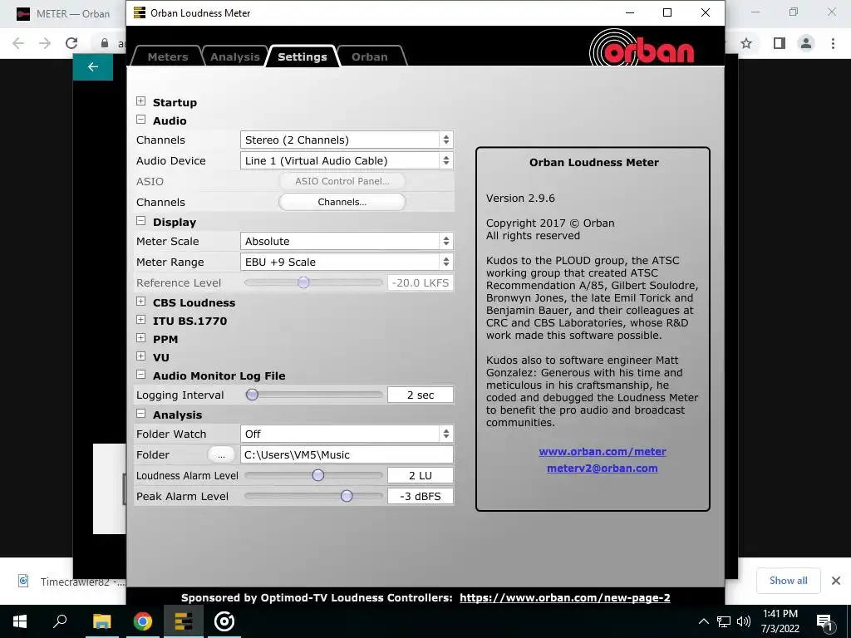Open the Windows Start menu
The height and width of the screenshot is (638, 851).
[20, 621]
